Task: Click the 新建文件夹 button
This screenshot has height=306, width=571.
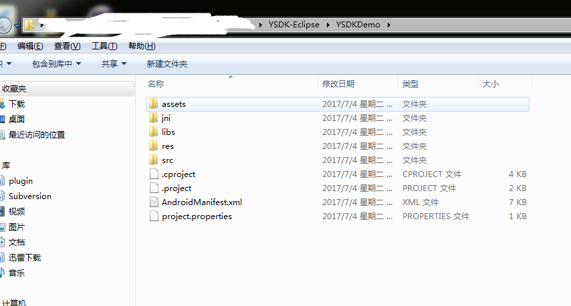Action: (166, 64)
